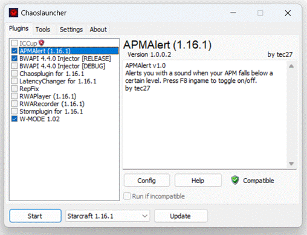
Task: Select Stormplugin for 1.16.1 row text
Action: (x=51, y=112)
